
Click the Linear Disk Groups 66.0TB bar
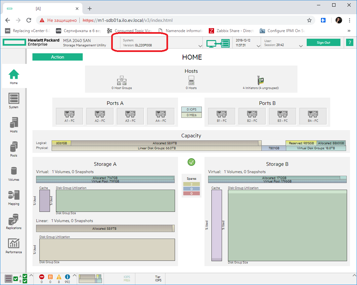[x=156, y=148]
